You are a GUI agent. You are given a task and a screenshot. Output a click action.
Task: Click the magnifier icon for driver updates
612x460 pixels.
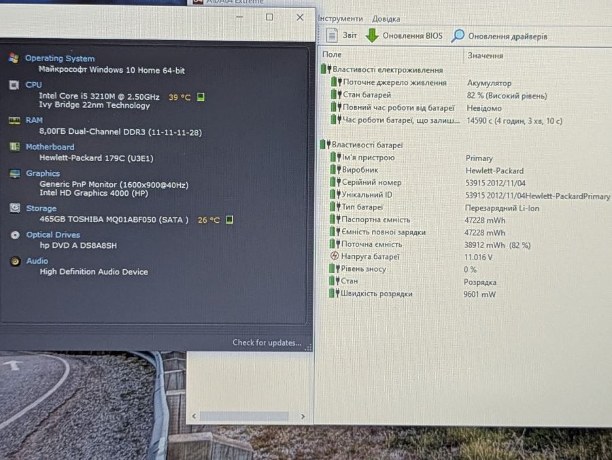(x=458, y=36)
